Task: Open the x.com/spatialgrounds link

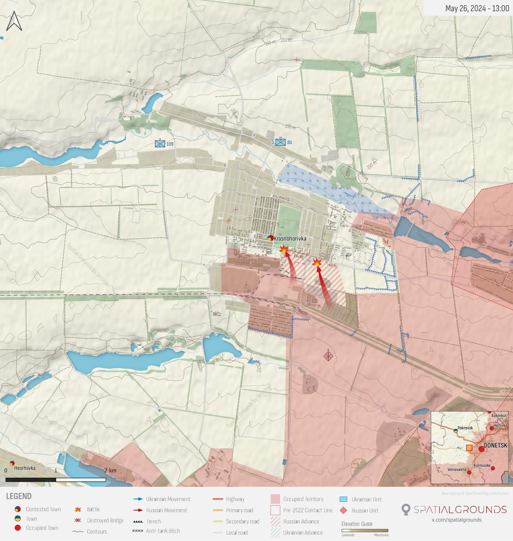Action: (456, 520)
